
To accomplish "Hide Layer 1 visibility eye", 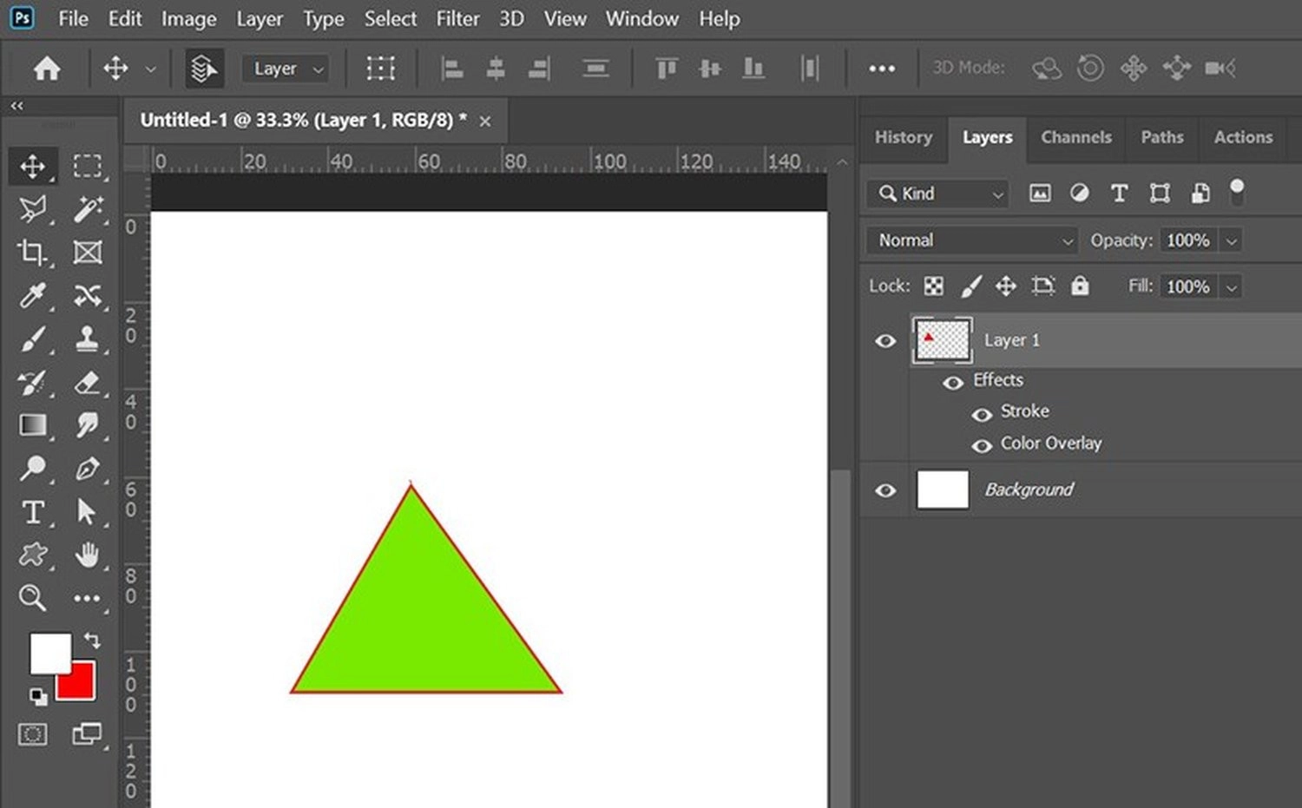I will (x=885, y=341).
